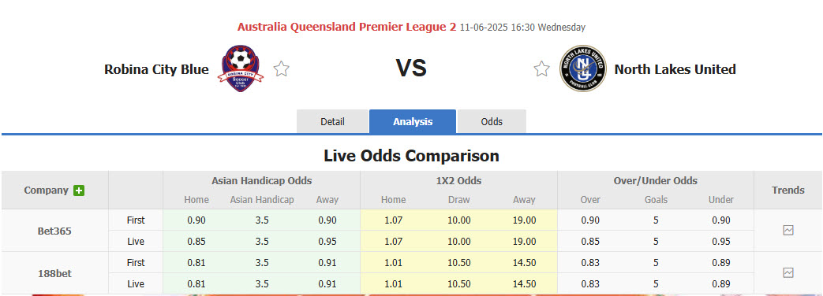Open Robina City Blue team name link
The height and width of the screenshot is (296, 823).
[x=156, y=69]
